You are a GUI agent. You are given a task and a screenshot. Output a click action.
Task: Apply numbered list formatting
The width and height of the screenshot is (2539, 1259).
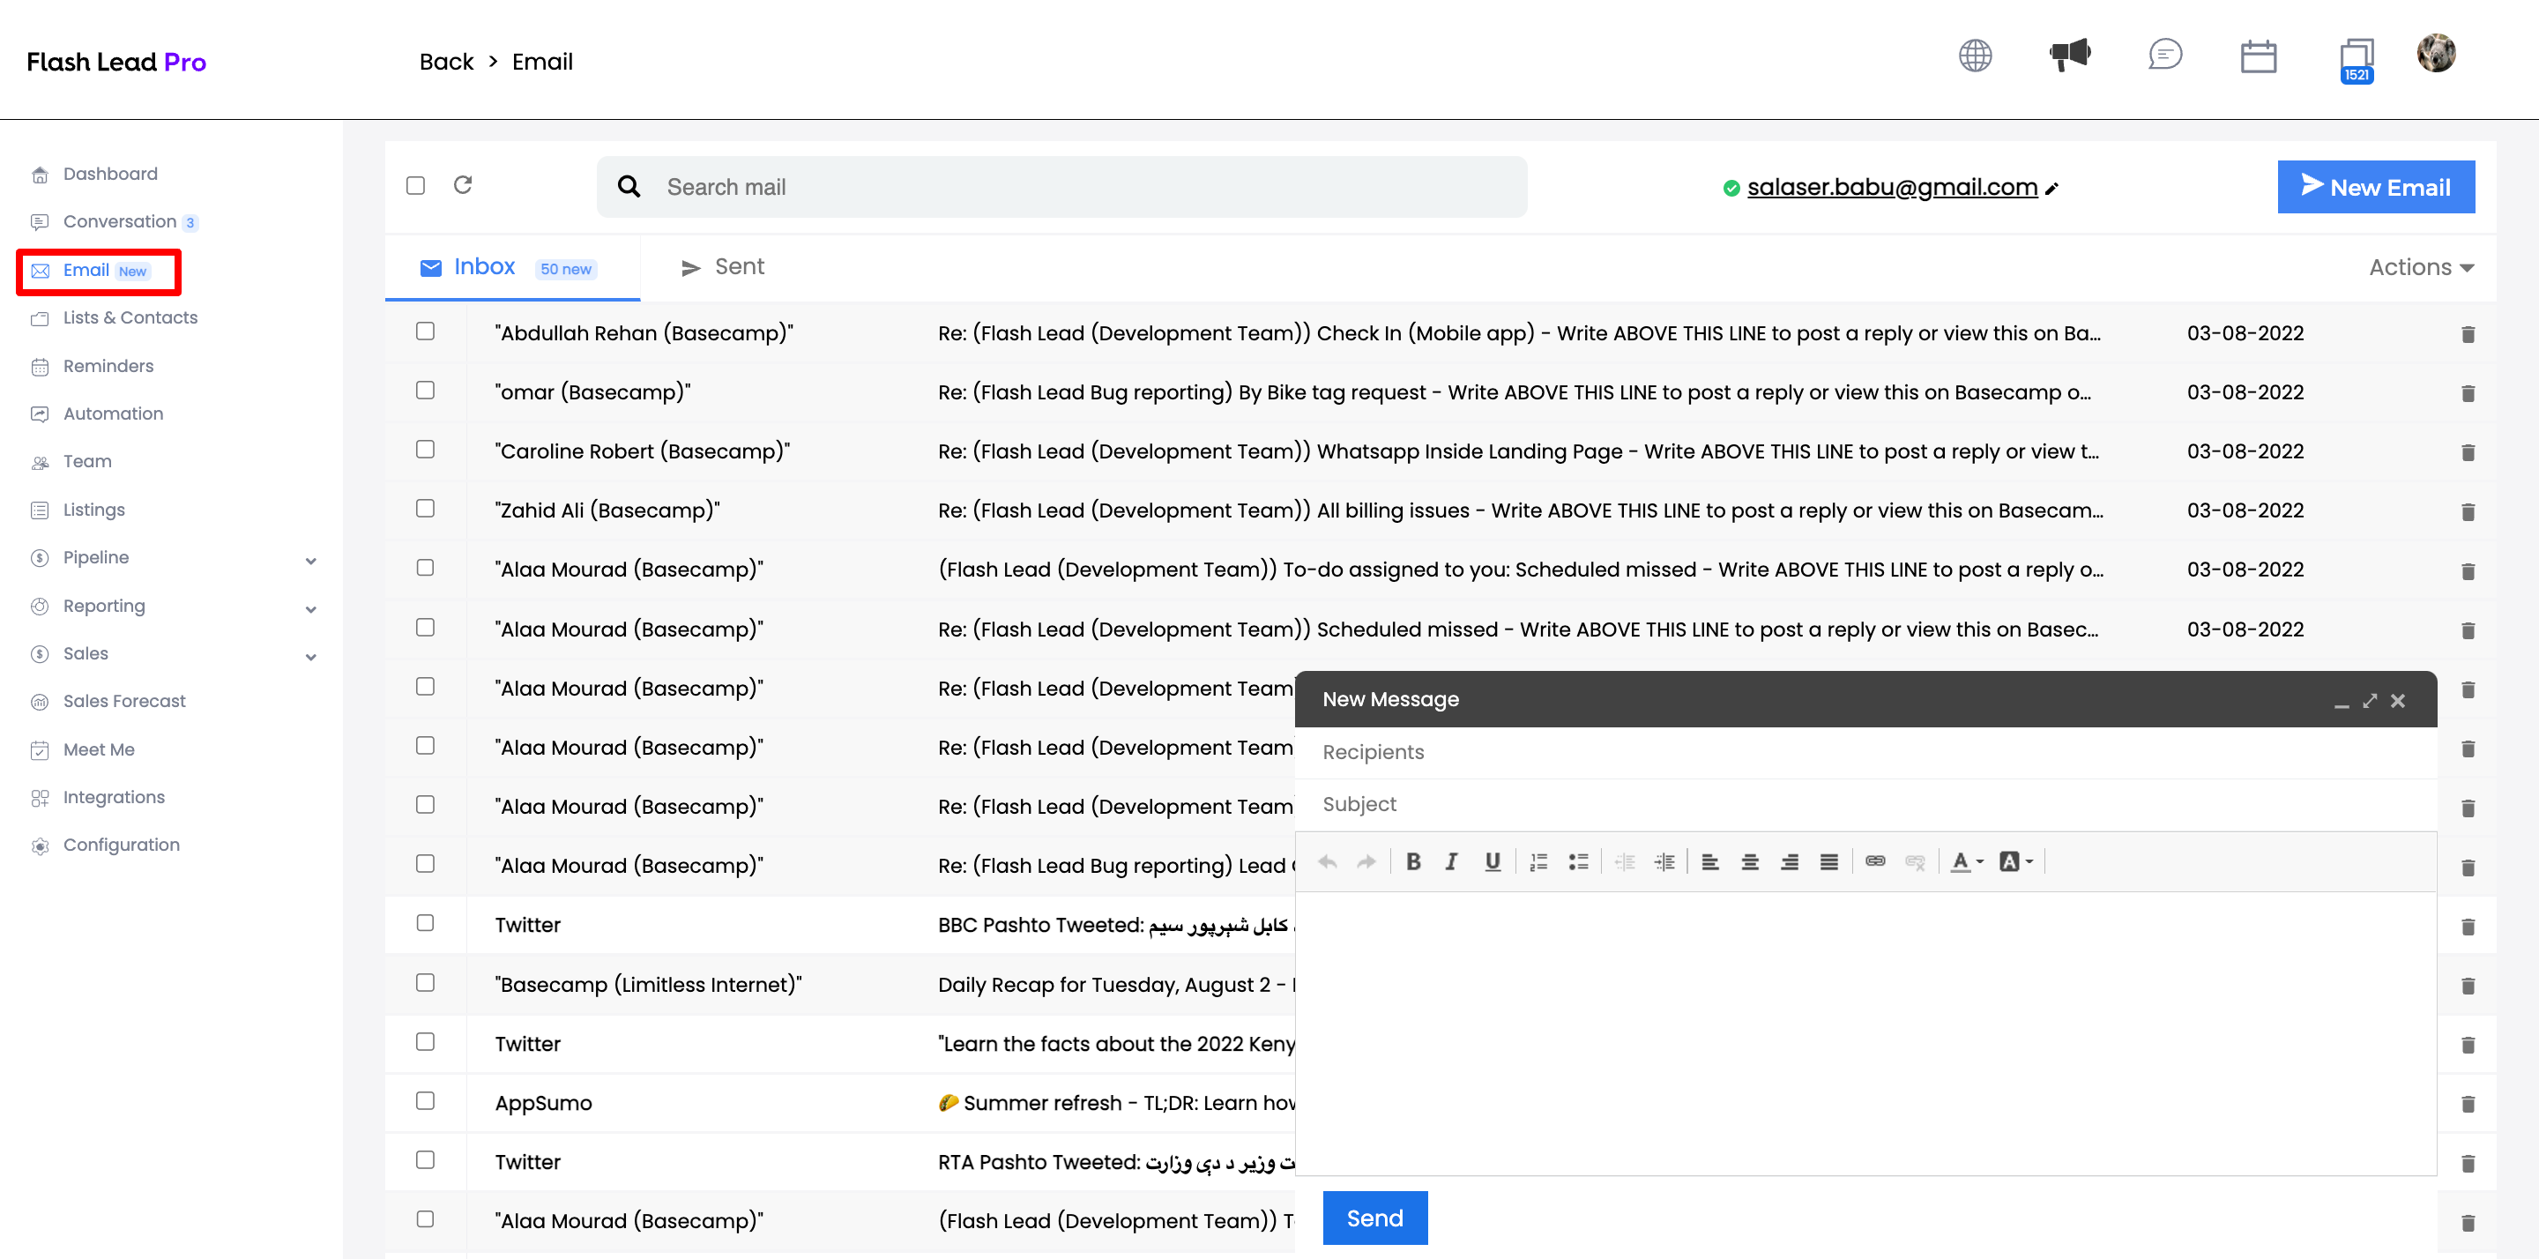(x=1538, y=861)
